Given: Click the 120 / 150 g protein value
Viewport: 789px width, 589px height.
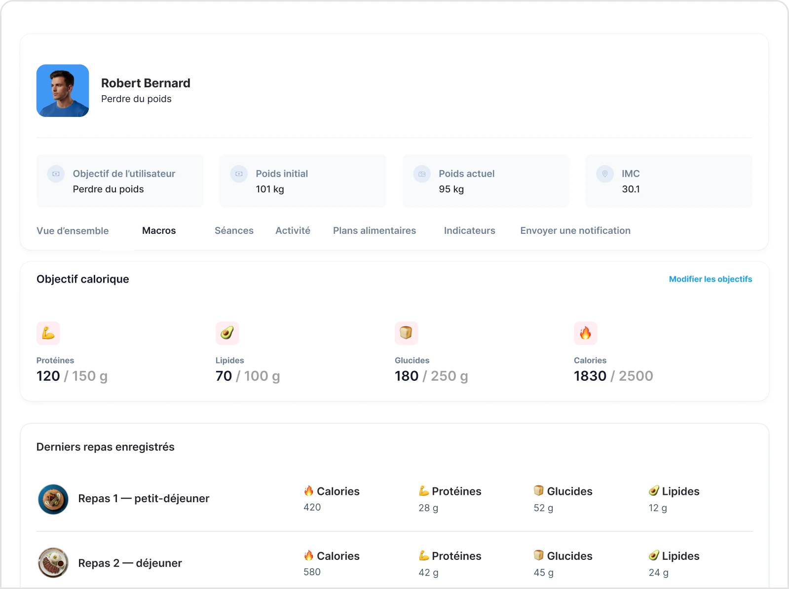Looking at the screenshot, I should 72,376.
